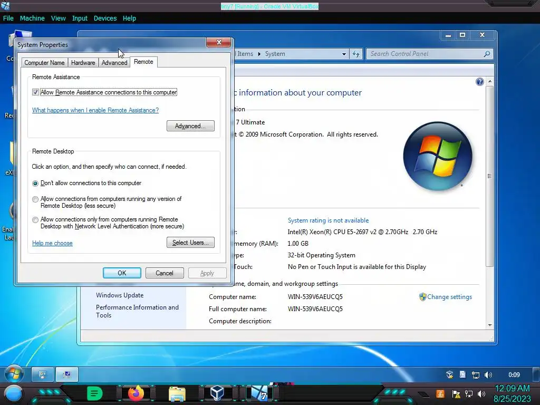This screenshot has height=405, width=540.
Task: Select the Remote tab
Action: pos(143,62)
